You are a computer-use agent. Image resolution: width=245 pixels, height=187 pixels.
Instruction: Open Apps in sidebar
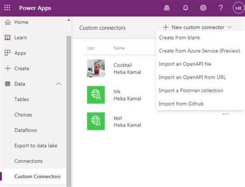click(x=20, y=53)
